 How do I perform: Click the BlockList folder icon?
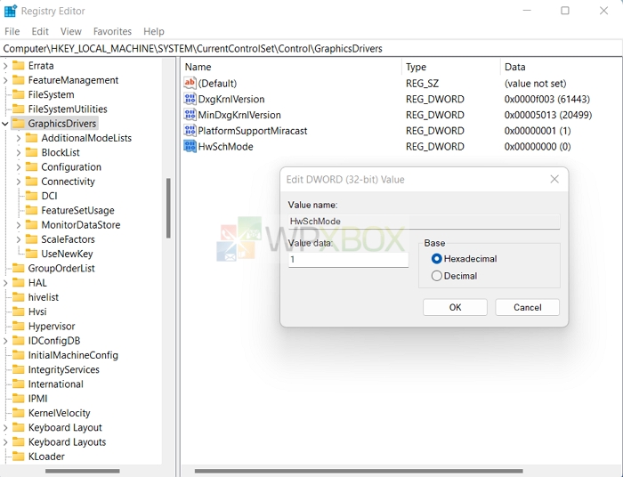[x=31, y=152]
